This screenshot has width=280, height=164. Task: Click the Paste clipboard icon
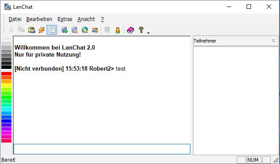[32, 30]
